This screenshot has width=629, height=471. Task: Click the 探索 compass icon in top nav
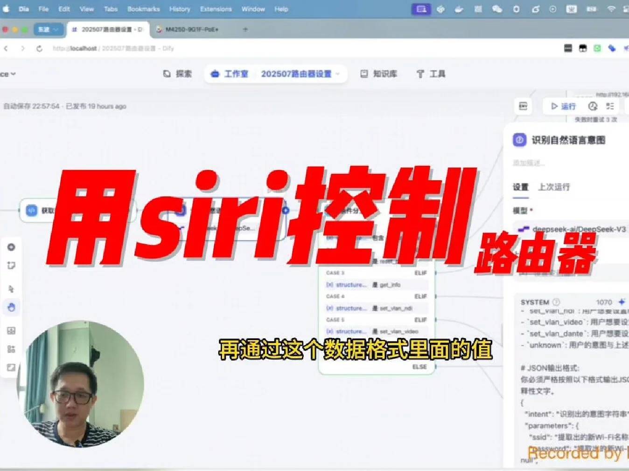pyautogui.click(x=166, y=74)
